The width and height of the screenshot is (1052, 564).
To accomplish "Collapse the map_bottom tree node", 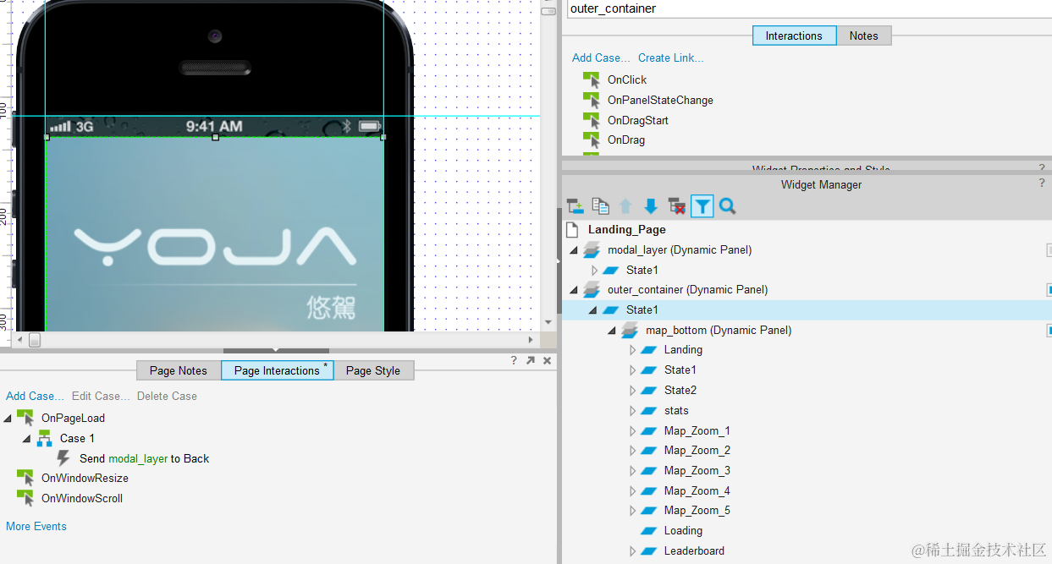I will (x=613, y=331).
